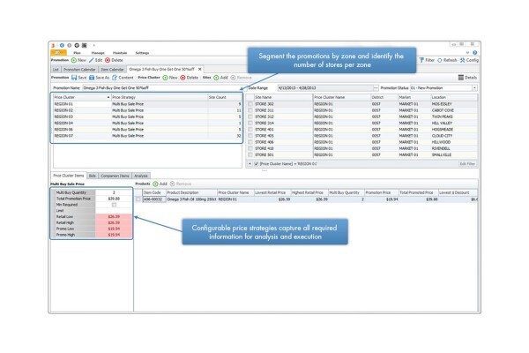Screen dimensions: 529x353
Task: Check the box for STORE 312
Action: point(250,116)
